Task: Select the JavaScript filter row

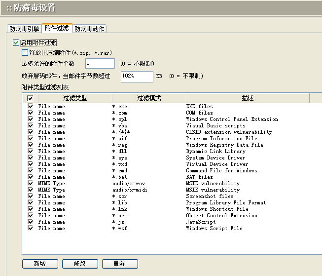Action: coord(201,222)
